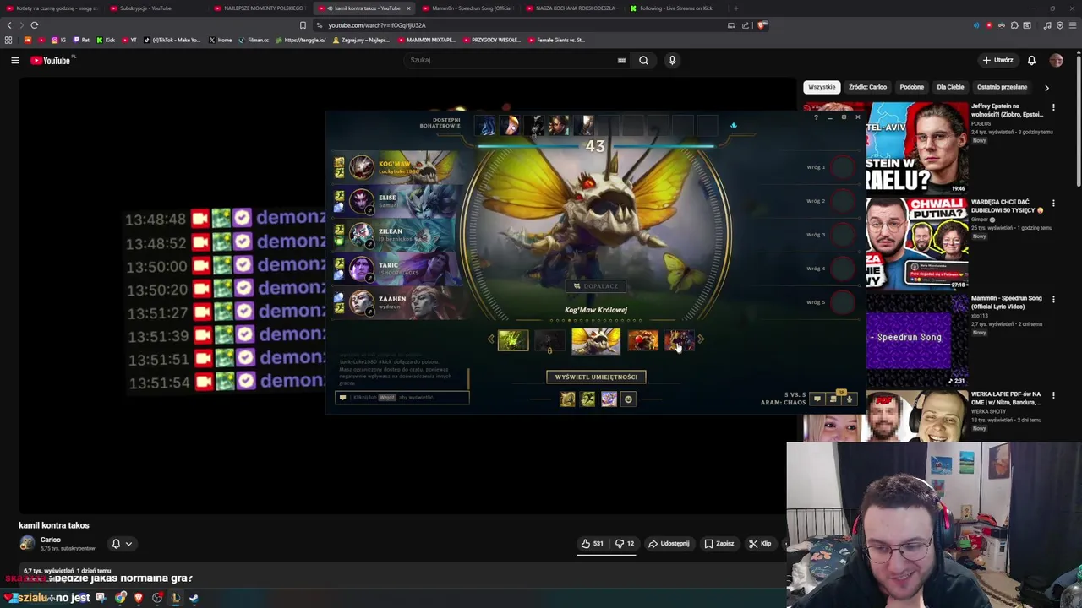Select Kog'Maw player row in team list
The image size is (1082, 608).
click(397, 167)
